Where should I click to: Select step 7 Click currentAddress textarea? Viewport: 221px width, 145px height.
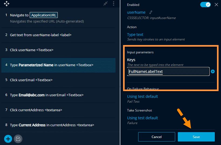click(x=58, y=110)
